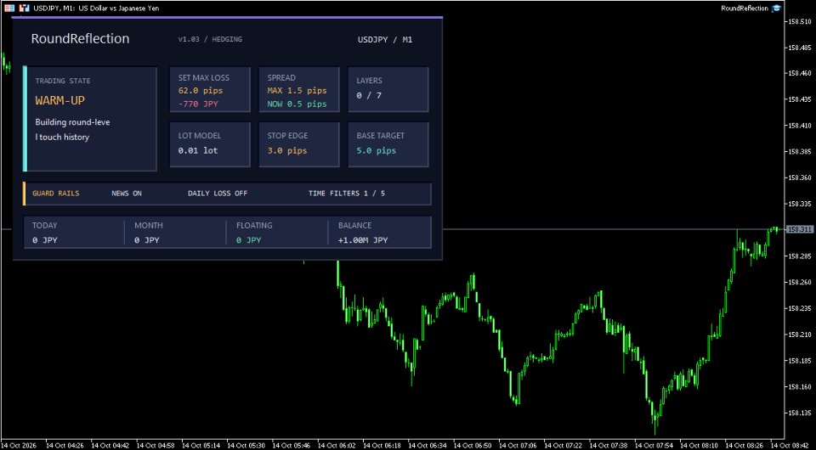Click the '-770 JPY' max loss amount
The width and height of the screenshot is (816, 450).
pyautogui.click(x=198, y=104)
